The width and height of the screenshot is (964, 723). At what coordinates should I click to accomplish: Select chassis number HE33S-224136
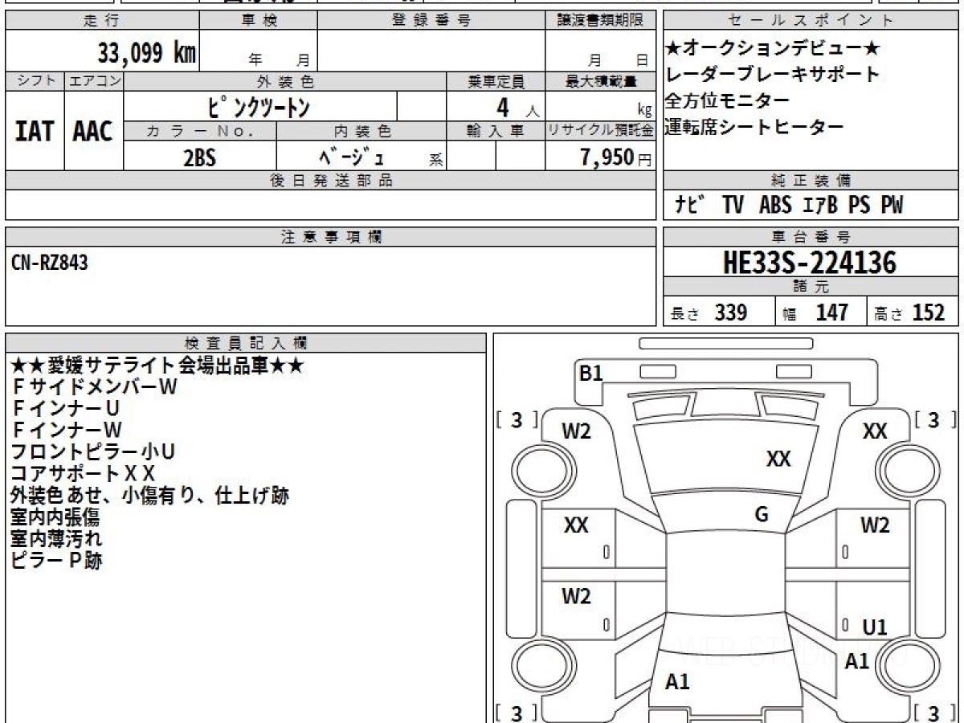[810, 263]
